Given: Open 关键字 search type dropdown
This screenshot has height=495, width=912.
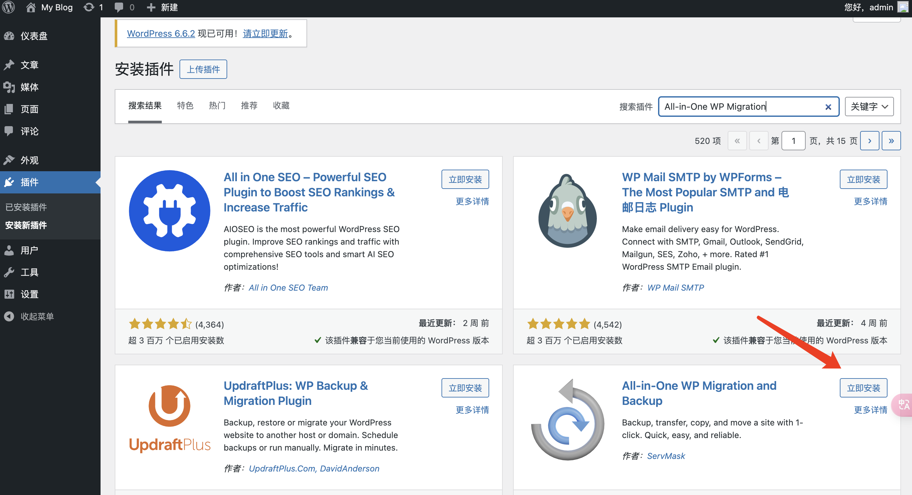Looking at the screenshot, I should click(x=869, y=107).
